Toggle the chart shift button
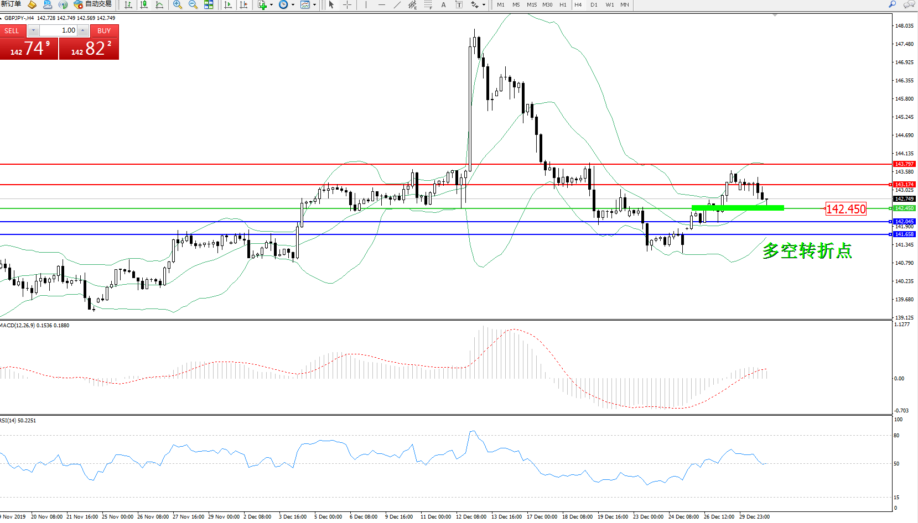 coord(243,5)
